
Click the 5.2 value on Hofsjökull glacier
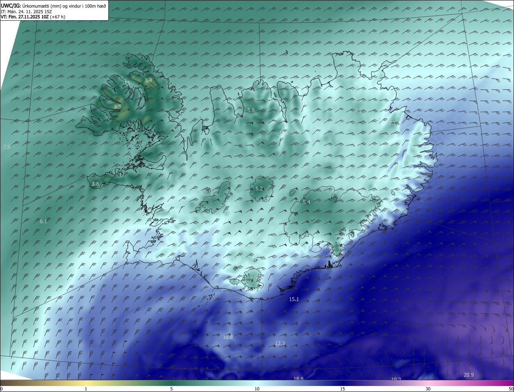point(259,189)
